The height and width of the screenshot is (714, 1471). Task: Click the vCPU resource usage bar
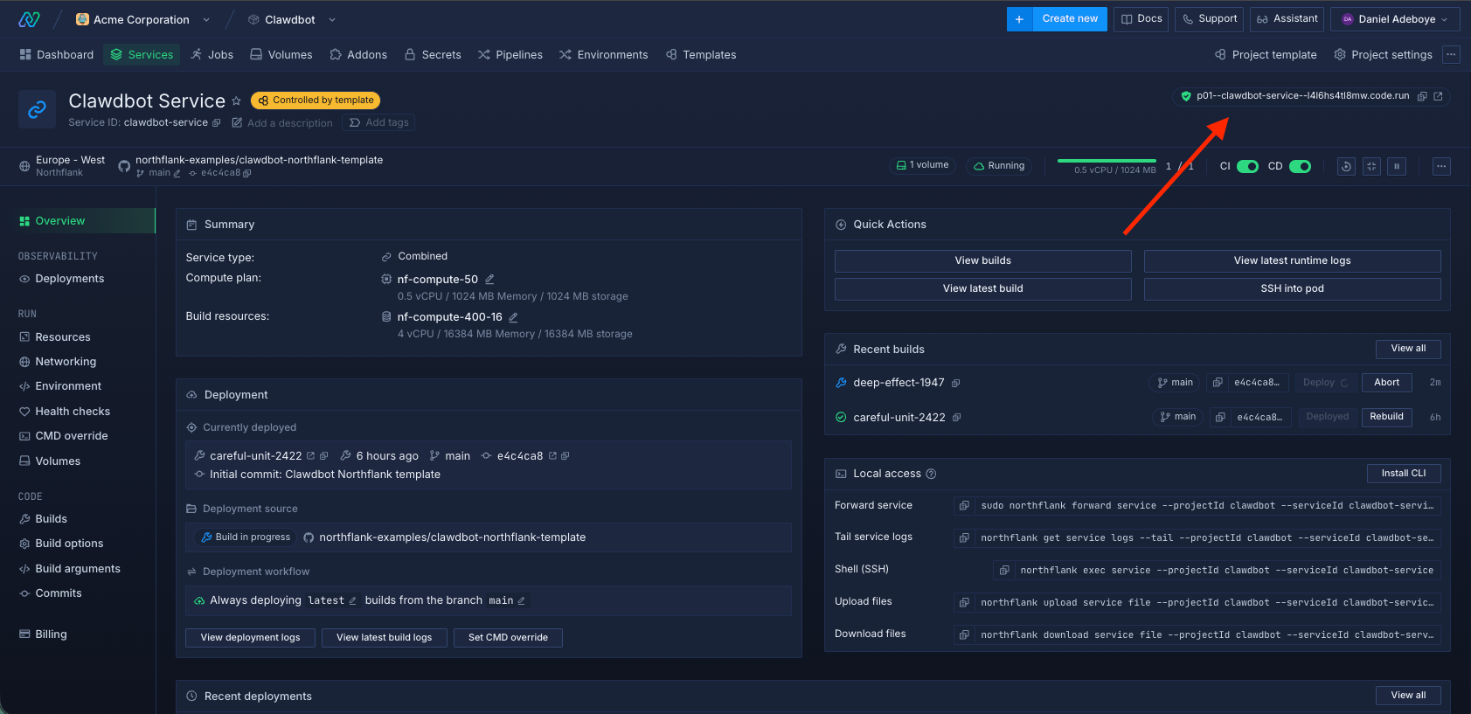click(x=1107, y=162)
